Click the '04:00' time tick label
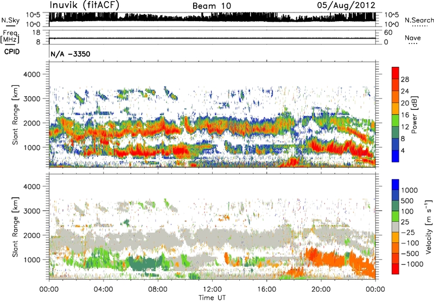 (x=103, y=290)
